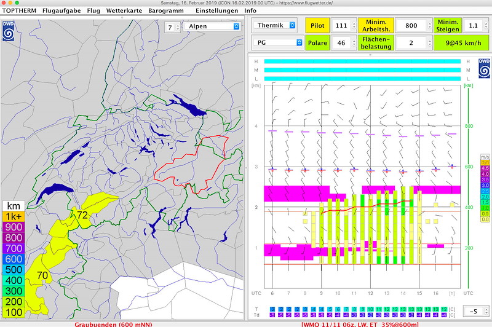Open the PG aircraft type dropdown
492x327 pixels.
(x=278, y=42)
